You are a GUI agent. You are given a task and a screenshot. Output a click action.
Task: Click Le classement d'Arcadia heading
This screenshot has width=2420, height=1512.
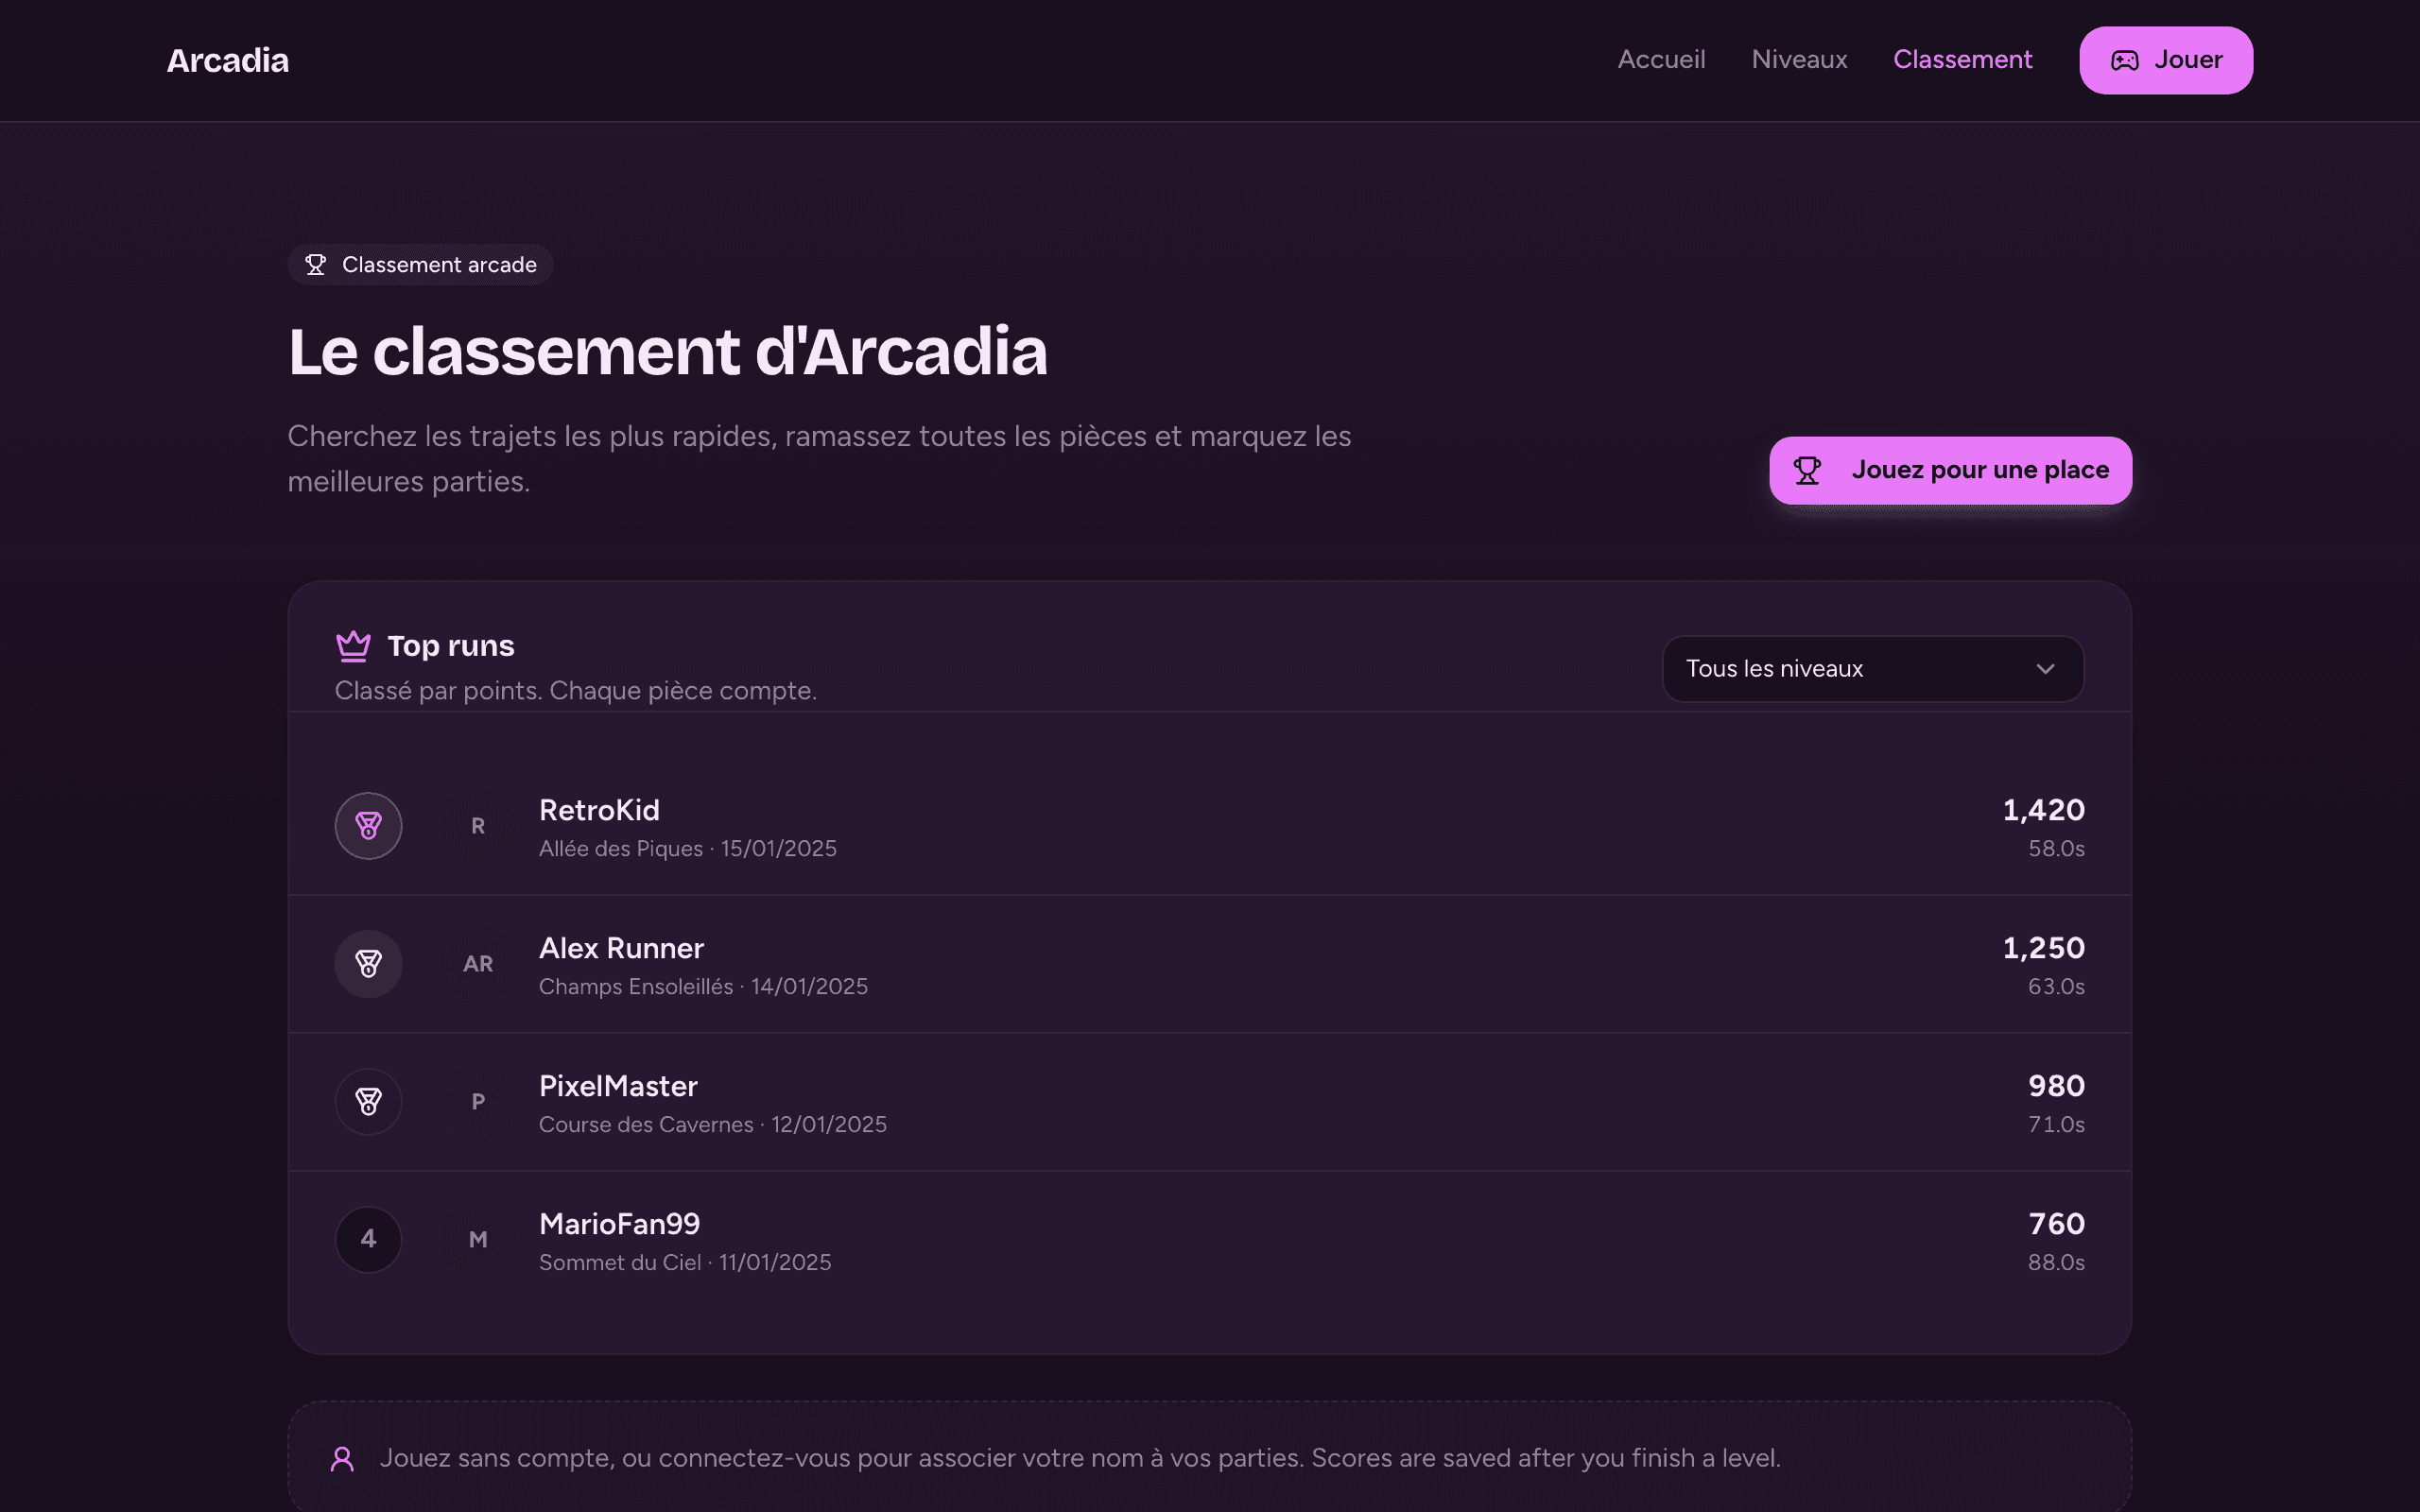pyautogui.click(x=668, y=352)
